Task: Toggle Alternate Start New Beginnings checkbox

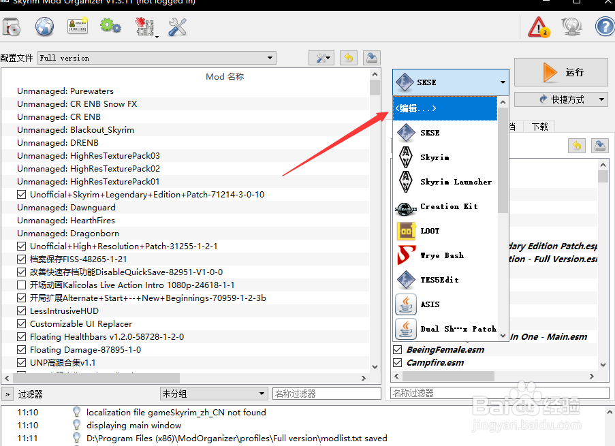Action: pos(22,298)
